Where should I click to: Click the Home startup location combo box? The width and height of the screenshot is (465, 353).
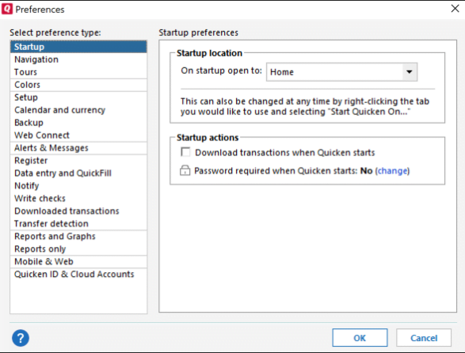point(341,72)
